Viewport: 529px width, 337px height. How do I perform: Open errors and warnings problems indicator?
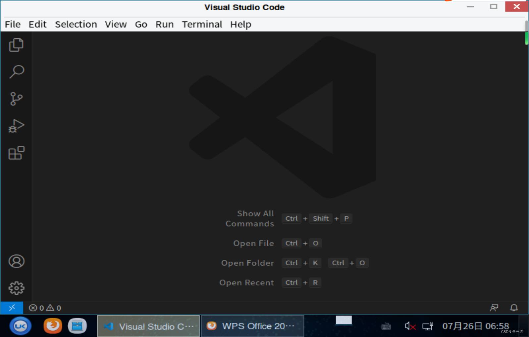click(45, 308)
